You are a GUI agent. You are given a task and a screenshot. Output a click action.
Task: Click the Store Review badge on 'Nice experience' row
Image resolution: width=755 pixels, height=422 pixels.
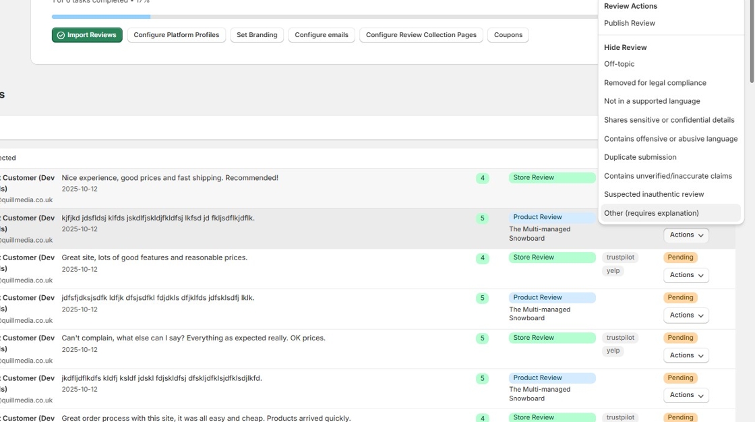coord(551,178)
